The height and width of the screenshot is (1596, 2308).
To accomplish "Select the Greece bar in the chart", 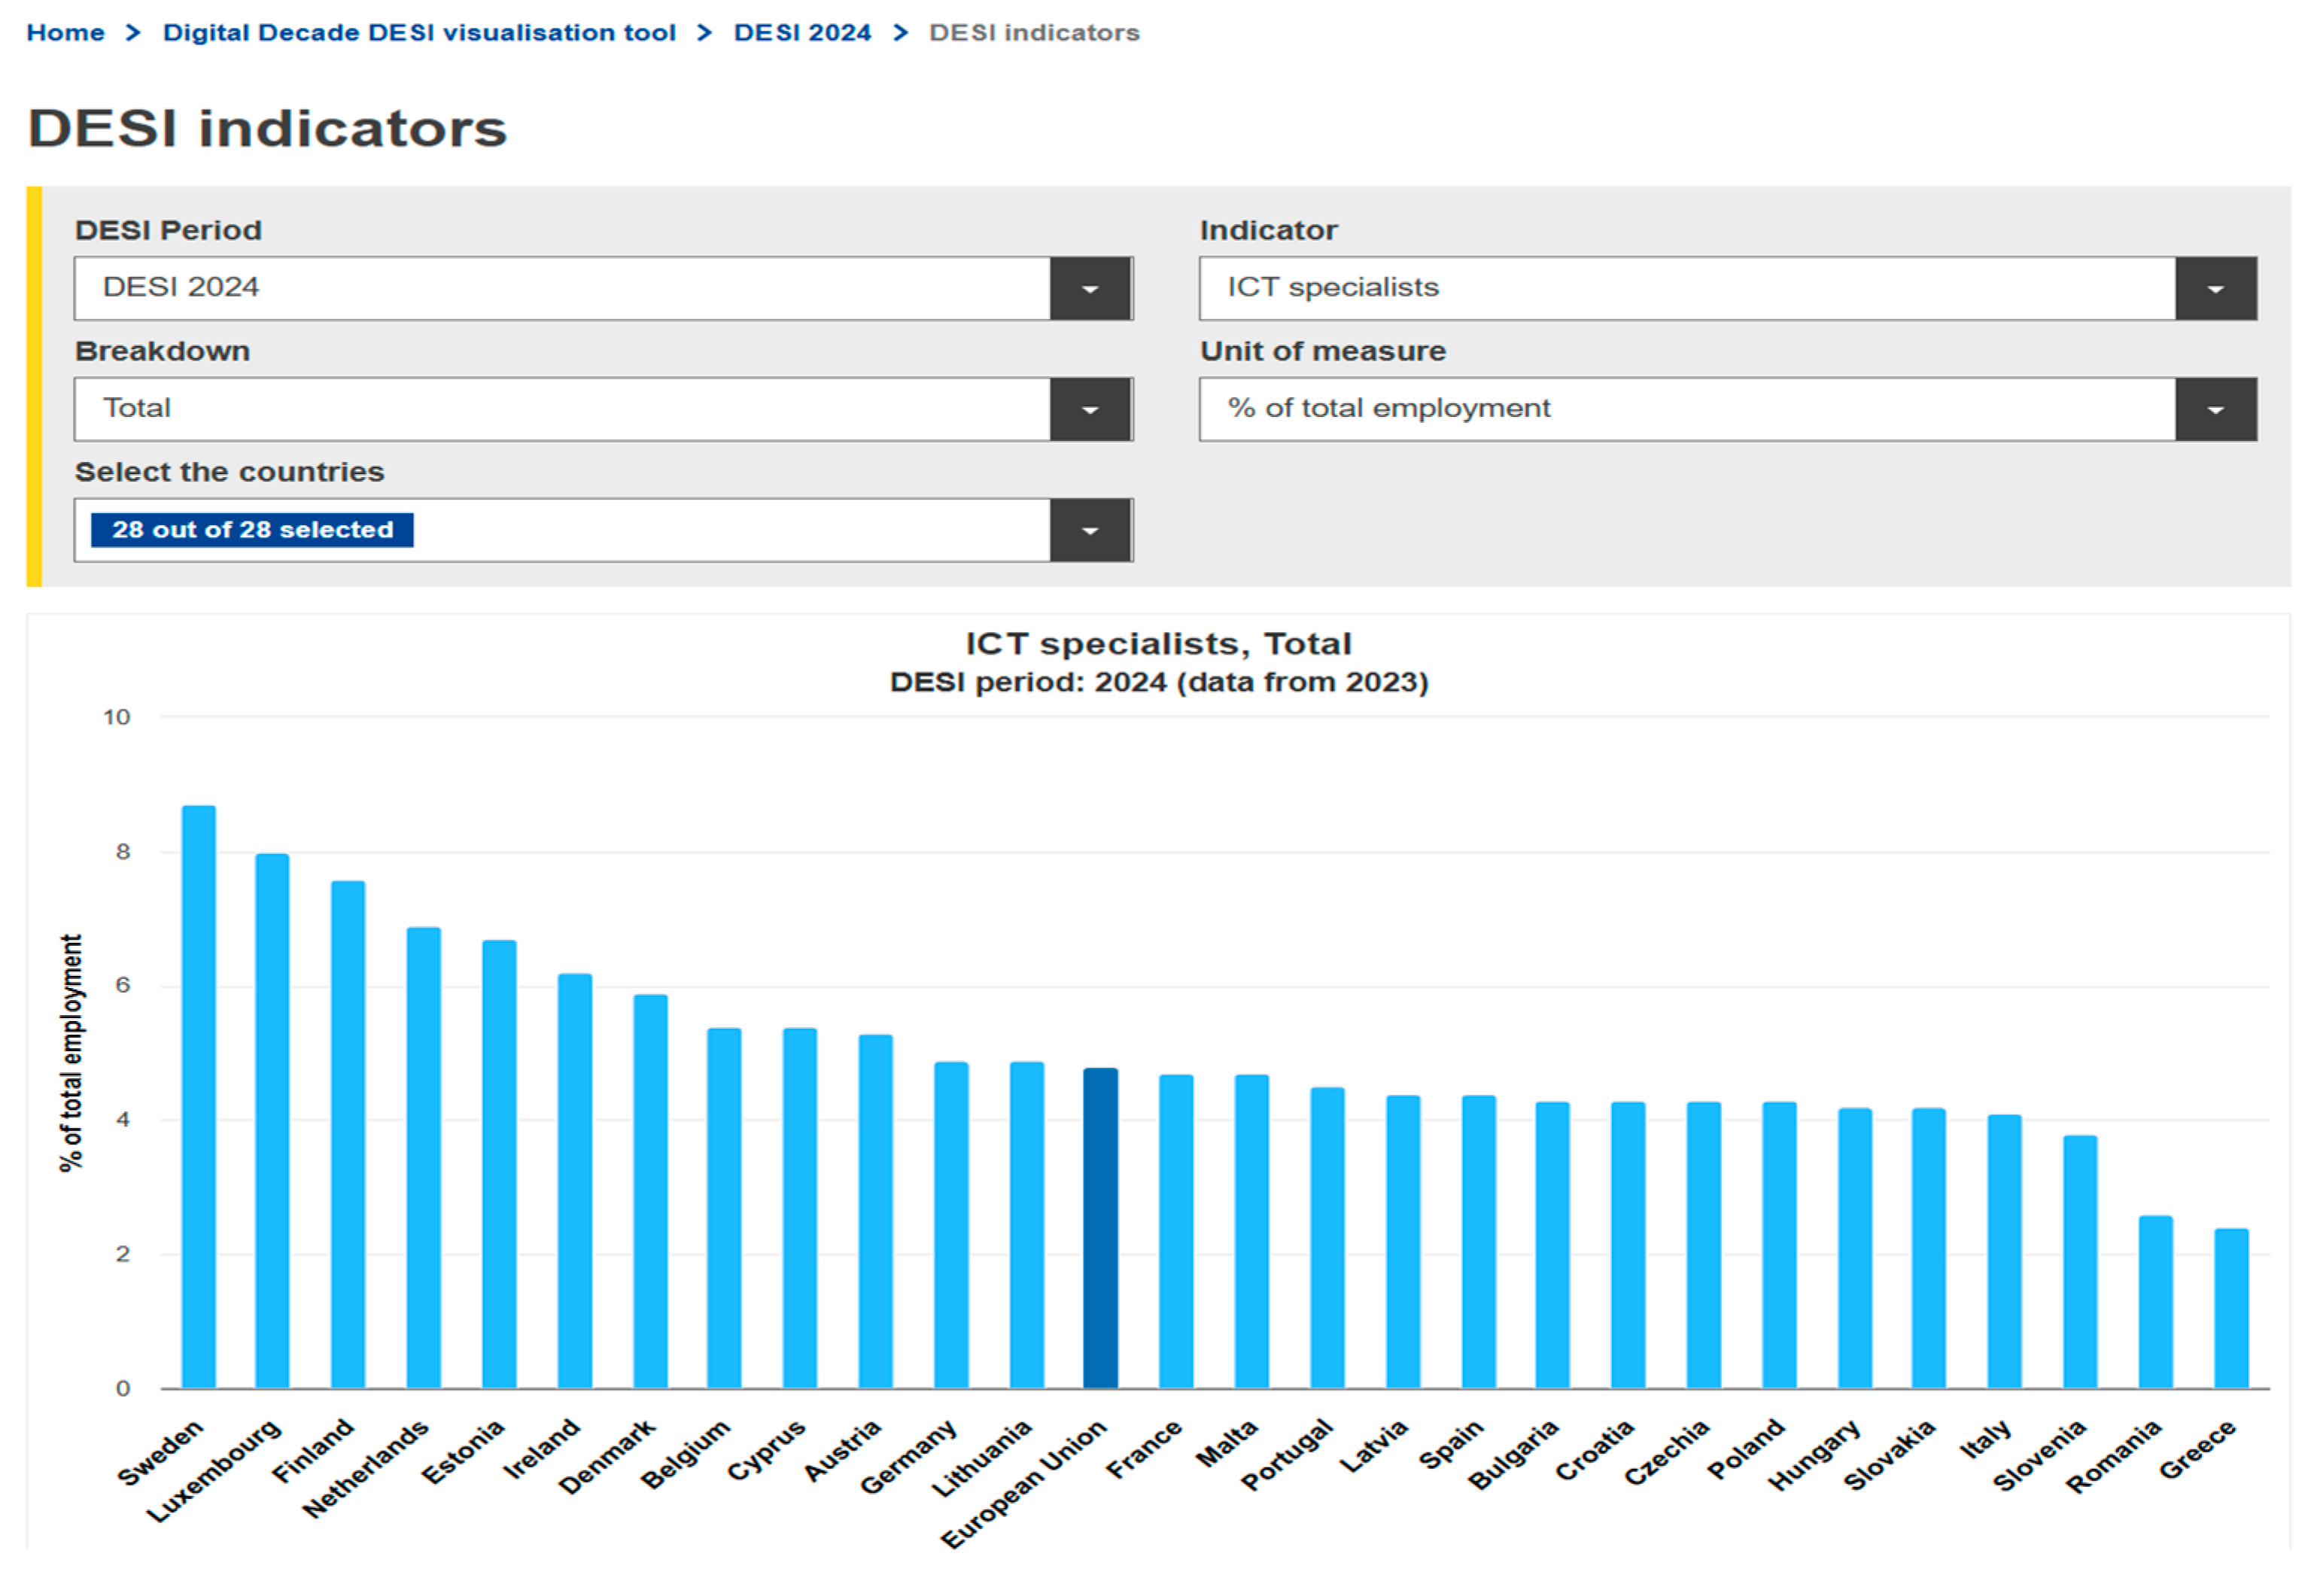I will pos(2231,1310).
